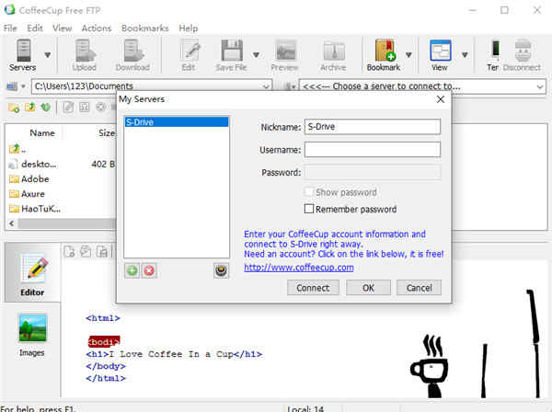Select S-Drive in the server list
Viewport: 552px width, 412px height.
177,122
